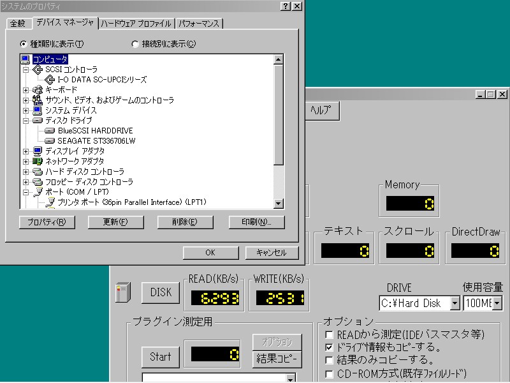The image size is (510, 383).
Task: Click the computer icon left of DISK button
Action: coord(121,293)
